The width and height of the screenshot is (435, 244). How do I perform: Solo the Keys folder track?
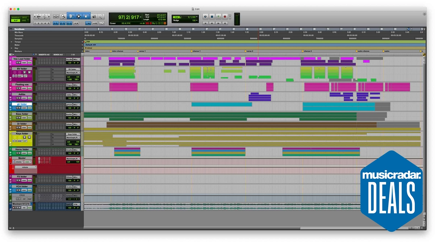25,137
